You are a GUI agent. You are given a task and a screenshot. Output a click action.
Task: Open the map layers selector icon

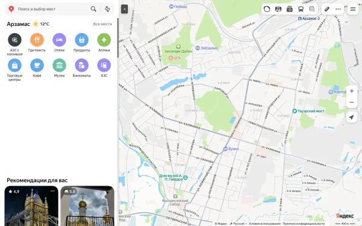pos(312,9)
